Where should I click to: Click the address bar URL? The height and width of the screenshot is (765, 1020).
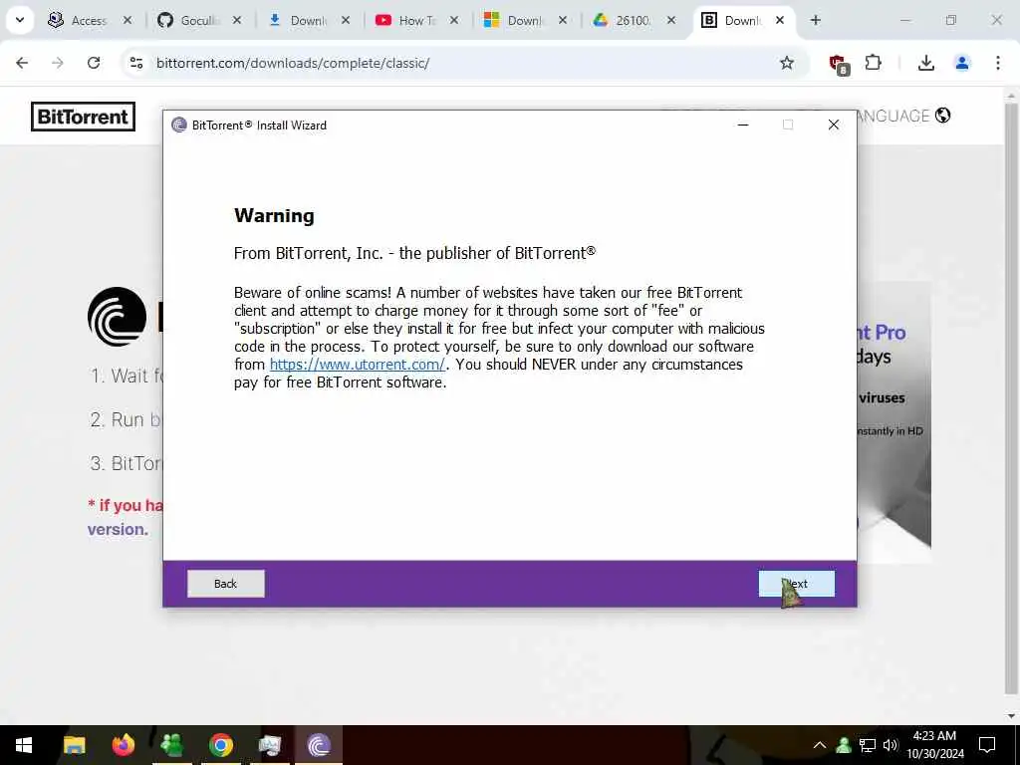(293, 63)
